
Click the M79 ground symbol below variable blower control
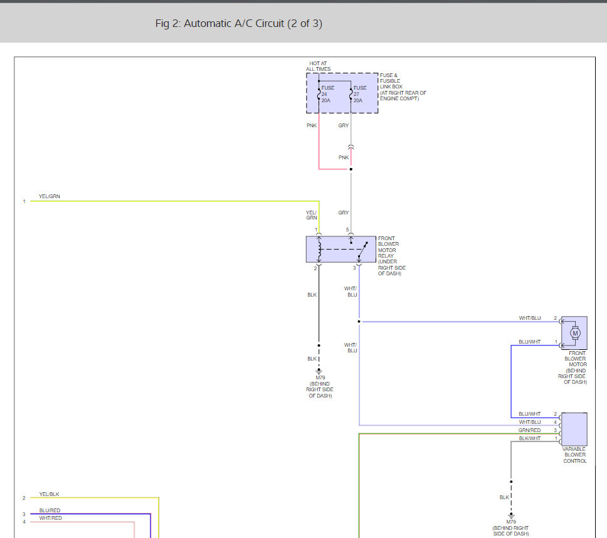tap(511, 515)
